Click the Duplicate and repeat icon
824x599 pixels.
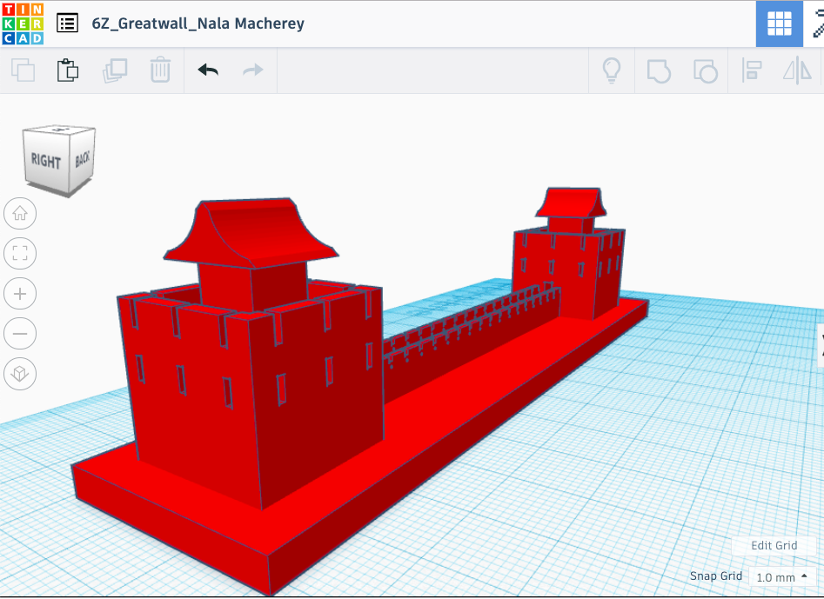[x=114, y=70]
